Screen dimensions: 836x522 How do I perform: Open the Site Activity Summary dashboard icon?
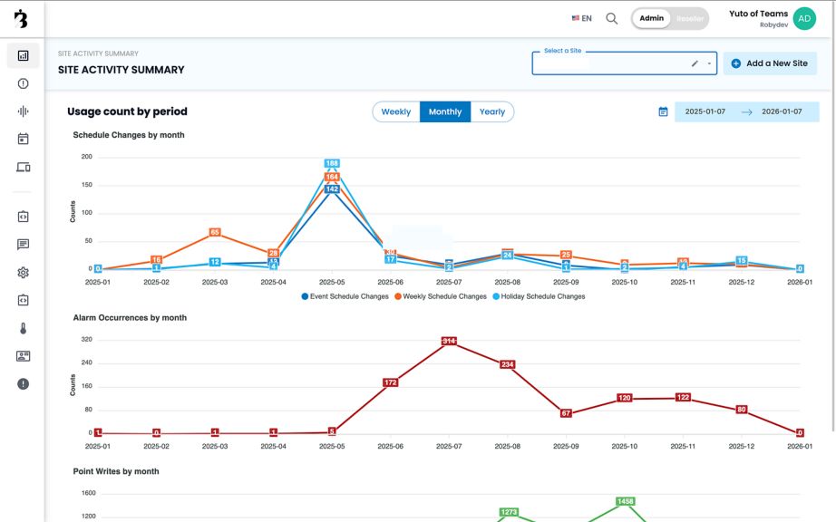(x=22, y=55)
